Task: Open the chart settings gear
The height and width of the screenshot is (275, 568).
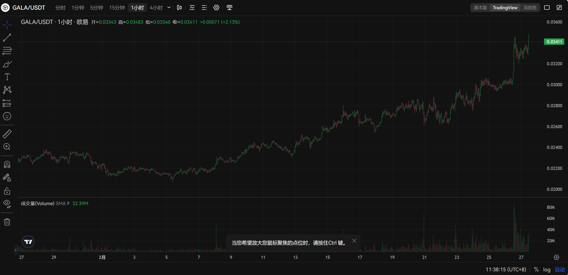Action: coord(216,8)
